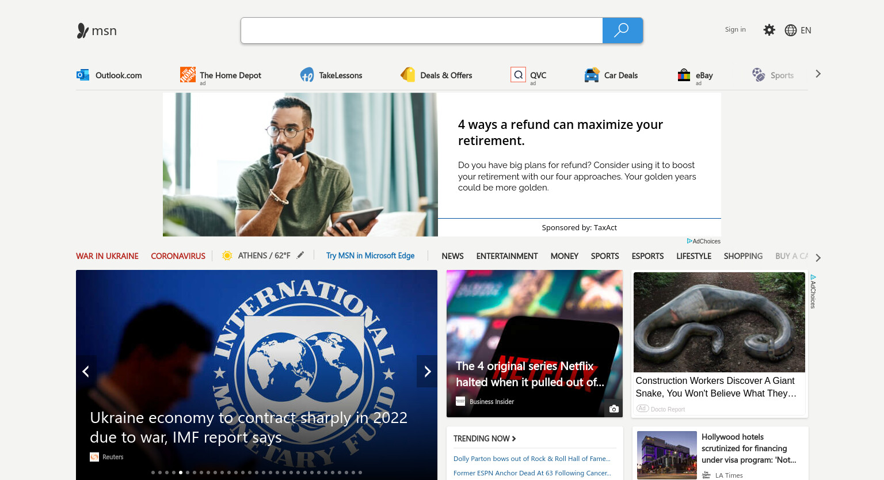The image size is (884, 480).
Task: Open the LIFESTYLE tab
Action: point(694,256)
